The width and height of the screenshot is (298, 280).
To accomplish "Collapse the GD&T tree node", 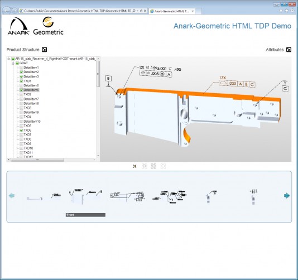I will coord(13,63).
